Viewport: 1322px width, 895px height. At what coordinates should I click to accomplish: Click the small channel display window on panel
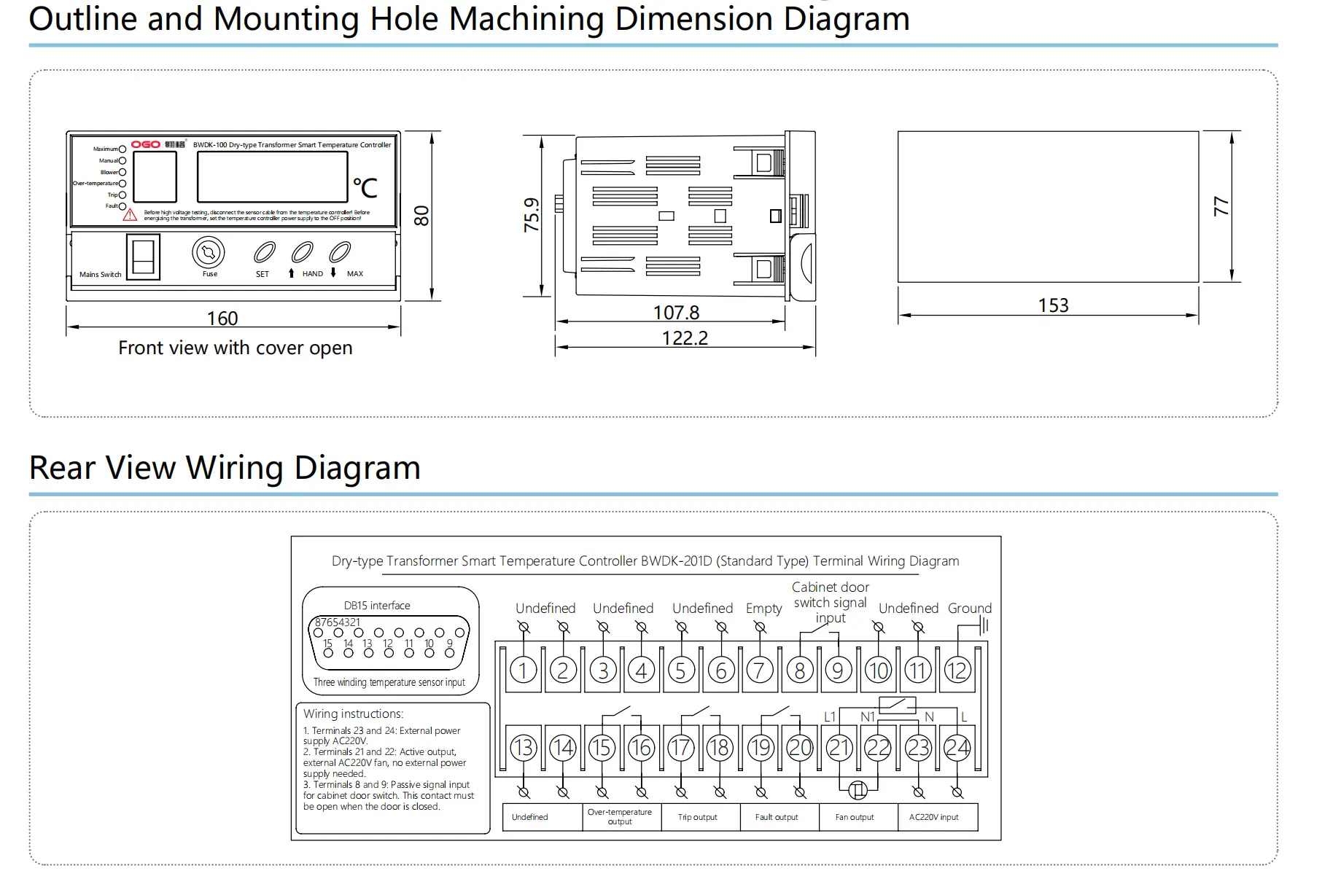click(x=155, y=177)
